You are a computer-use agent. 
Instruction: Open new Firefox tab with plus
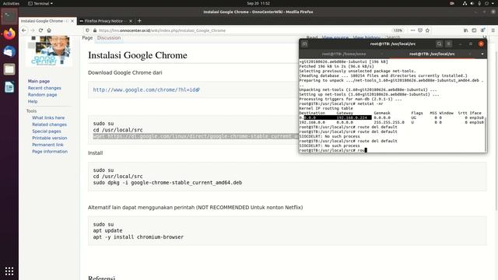139,21
